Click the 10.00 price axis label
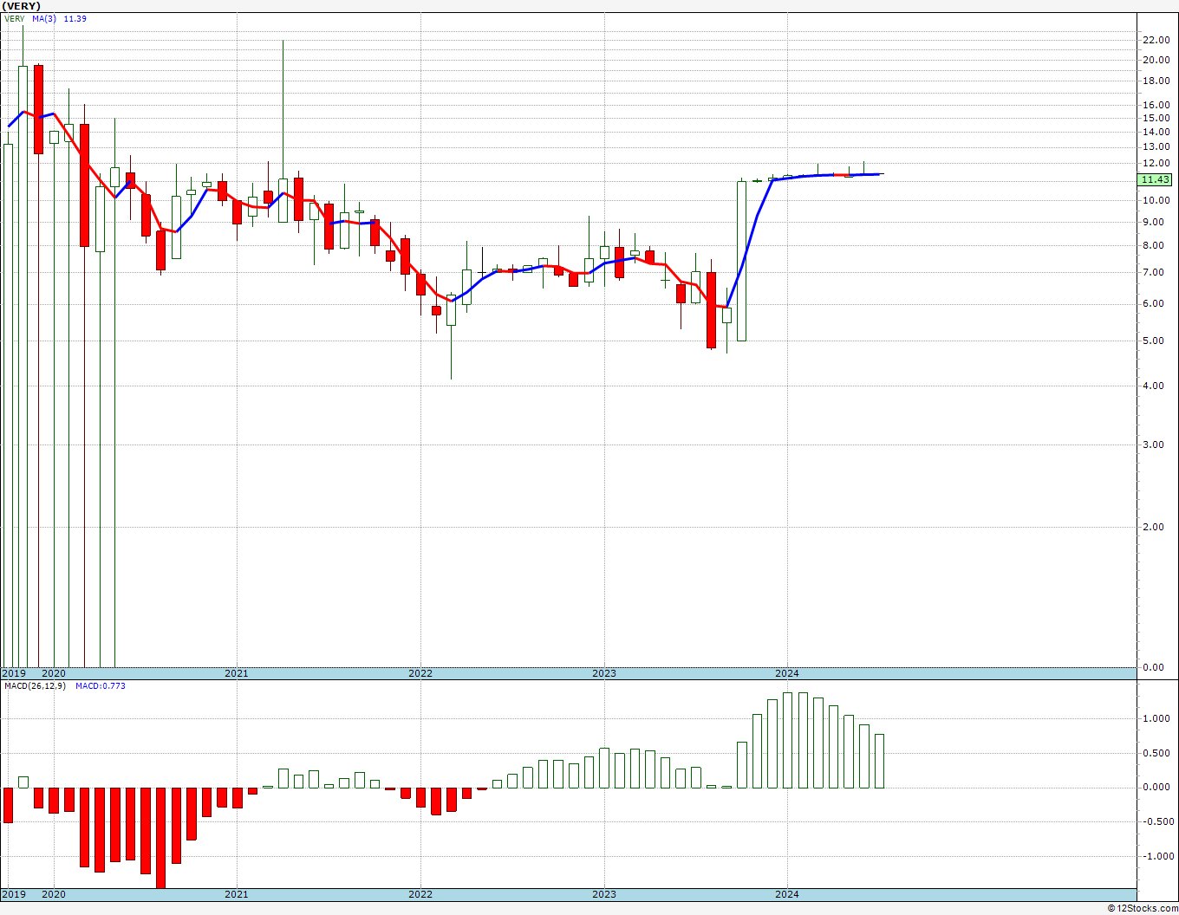 pyautogui.click(x=1156, y=200)
